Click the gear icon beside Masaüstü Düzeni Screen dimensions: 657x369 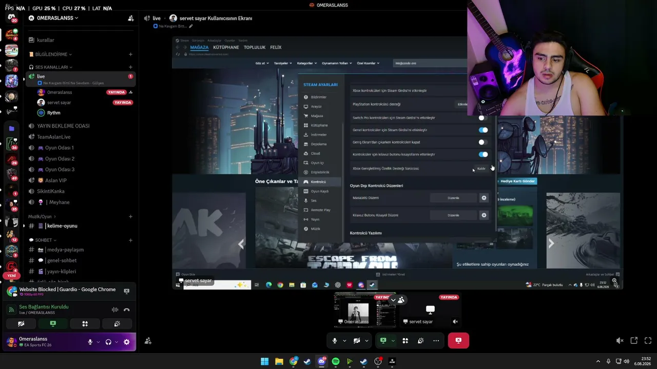click(484, 198)
